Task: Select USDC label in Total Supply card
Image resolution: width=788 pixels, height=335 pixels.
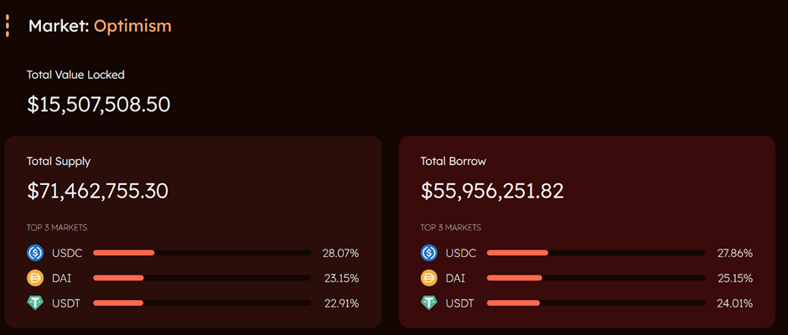Action: (x=67, y=253)
